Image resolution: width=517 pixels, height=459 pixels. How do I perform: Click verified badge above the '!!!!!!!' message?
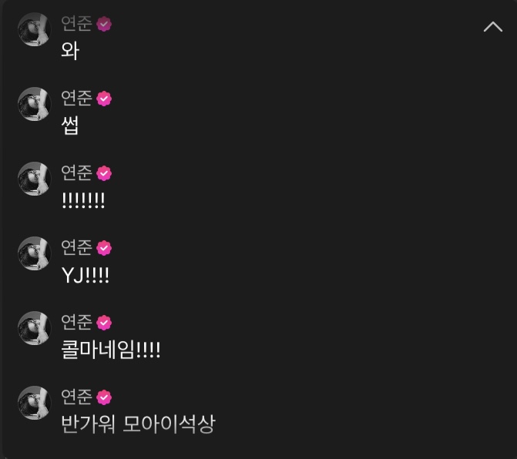pos(104,173)
